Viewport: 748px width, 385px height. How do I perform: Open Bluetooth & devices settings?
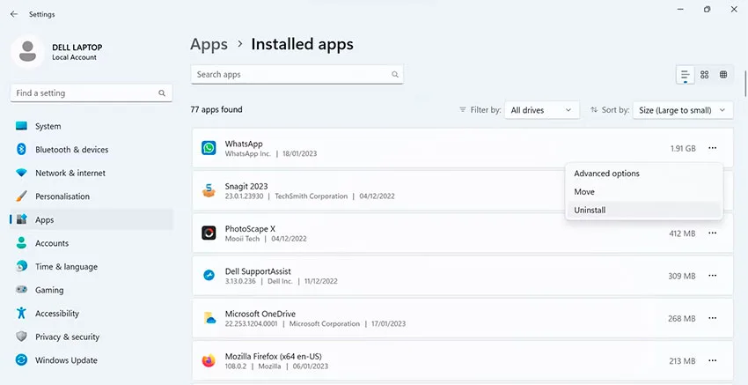pyautogui.click(x=92, y=150)
